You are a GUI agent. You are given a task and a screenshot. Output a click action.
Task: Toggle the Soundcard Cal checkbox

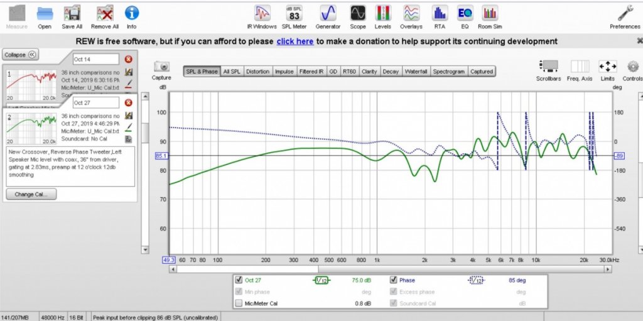(393, 303)
